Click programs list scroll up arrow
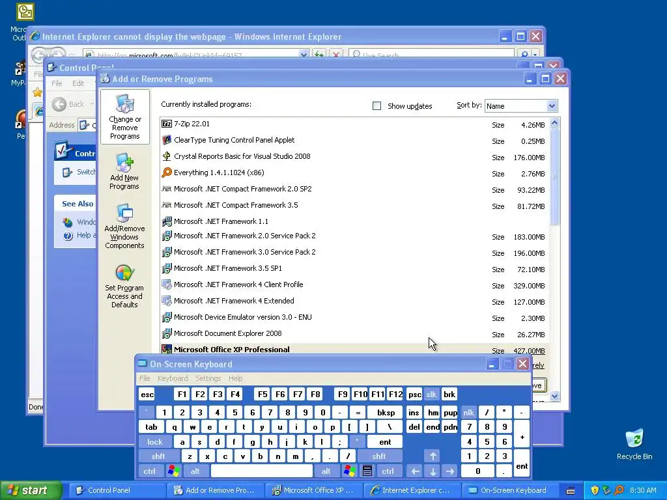 coord(554,123)
